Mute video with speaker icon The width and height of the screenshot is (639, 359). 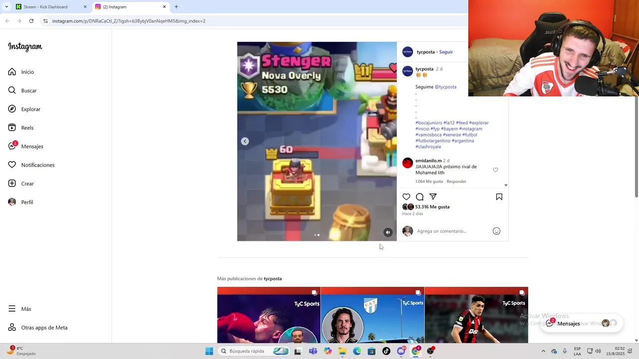[x=388, y=232]
